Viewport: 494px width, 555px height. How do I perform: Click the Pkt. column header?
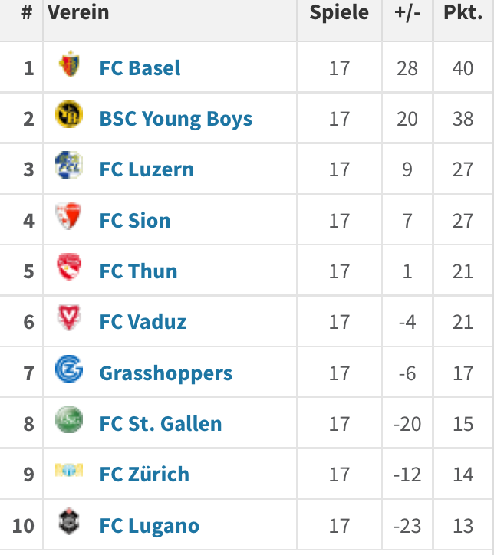click(x=463, y=13)
